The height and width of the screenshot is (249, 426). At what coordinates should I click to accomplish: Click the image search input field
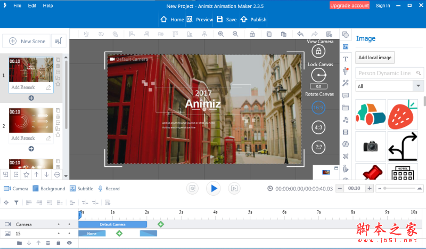click(x=389, y=73)
